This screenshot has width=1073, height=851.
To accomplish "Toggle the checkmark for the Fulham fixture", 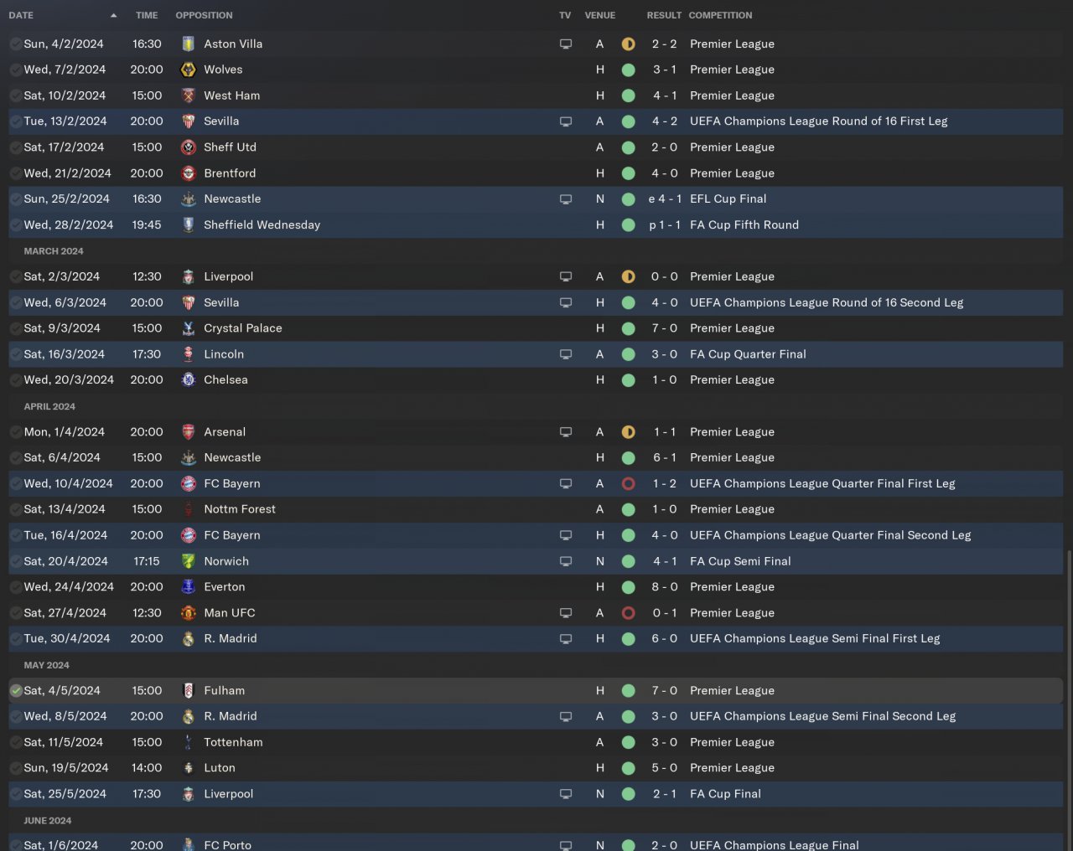I will click(16, 691).
